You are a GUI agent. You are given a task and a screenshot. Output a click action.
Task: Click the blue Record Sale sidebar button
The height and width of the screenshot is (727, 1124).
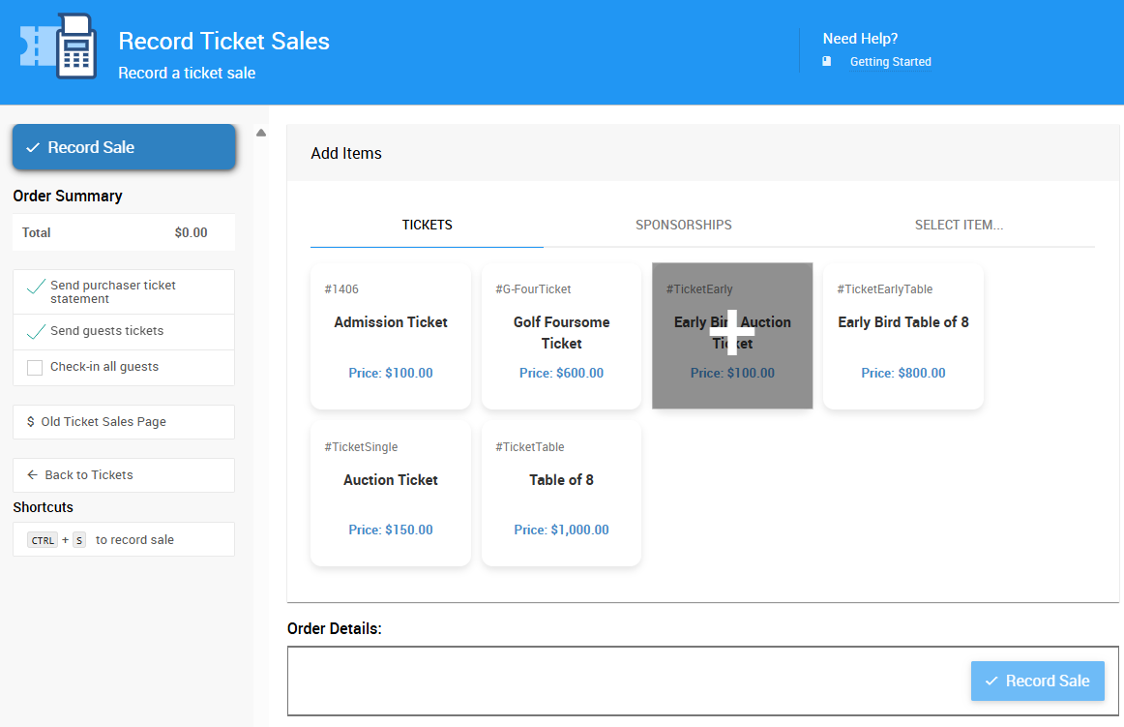(124, 146)
